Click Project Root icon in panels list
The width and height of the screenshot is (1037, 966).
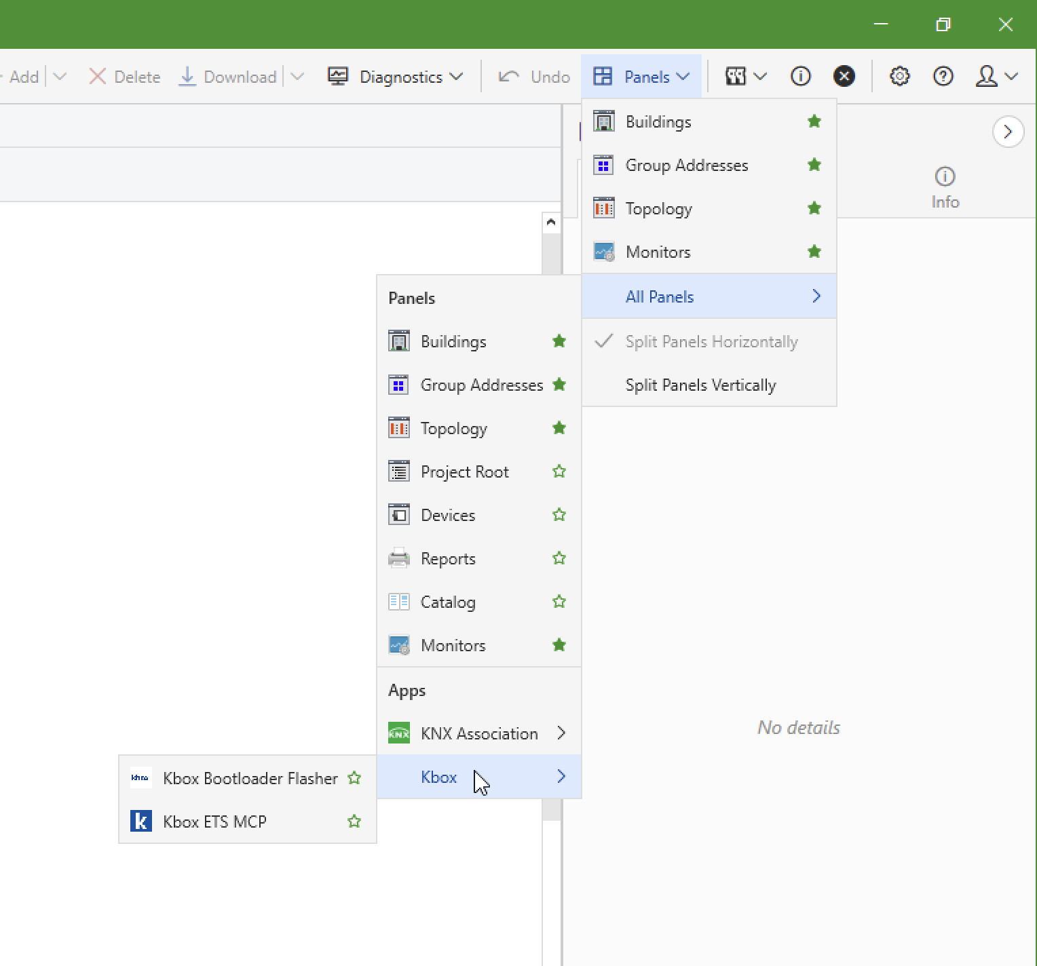pos(398,471)
